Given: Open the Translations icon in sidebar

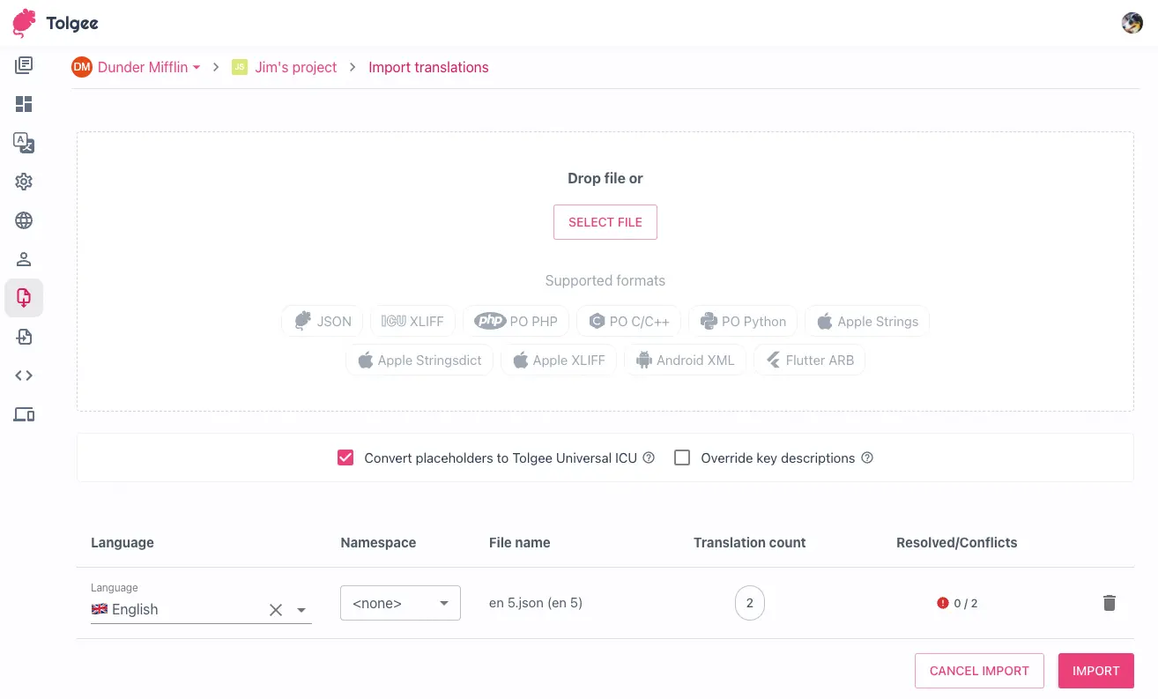Looking at the screenshot, I should tap(24, 143).
